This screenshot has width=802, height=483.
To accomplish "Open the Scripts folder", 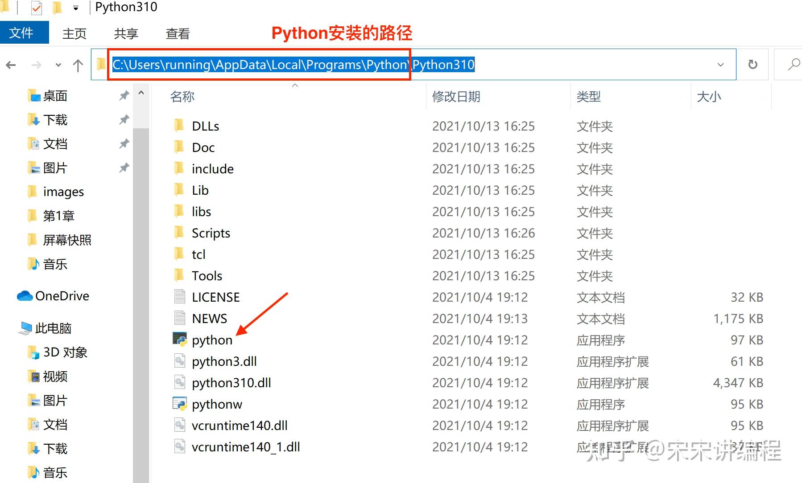I will (211, 233).
